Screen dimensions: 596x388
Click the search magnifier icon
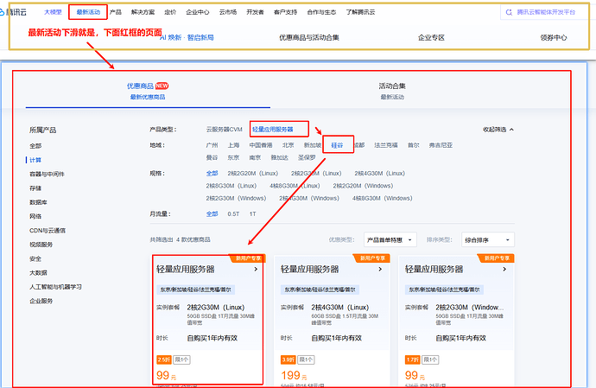pyautogui.click(x=509, y=13)
